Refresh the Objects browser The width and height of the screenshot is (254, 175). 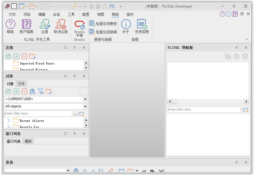point(8,92)
